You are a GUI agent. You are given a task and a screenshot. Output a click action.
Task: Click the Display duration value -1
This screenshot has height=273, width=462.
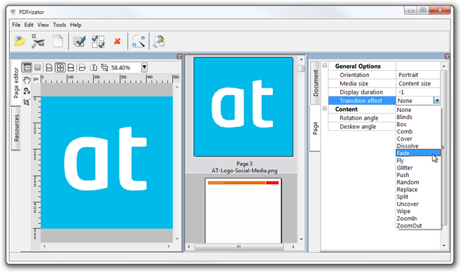pyautogui.click(x=401, y=92)
